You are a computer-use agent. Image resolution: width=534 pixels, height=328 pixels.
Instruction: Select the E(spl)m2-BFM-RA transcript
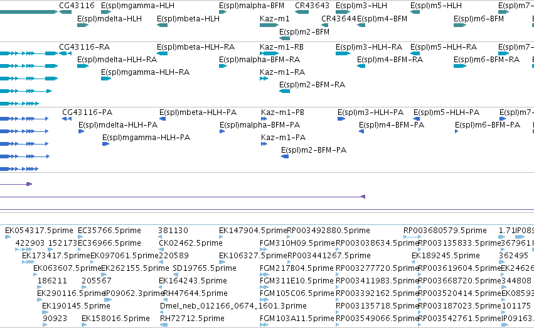coord(312,85)
